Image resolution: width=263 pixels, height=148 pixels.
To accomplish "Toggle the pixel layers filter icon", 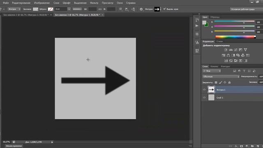I will [x=235, y=71].
